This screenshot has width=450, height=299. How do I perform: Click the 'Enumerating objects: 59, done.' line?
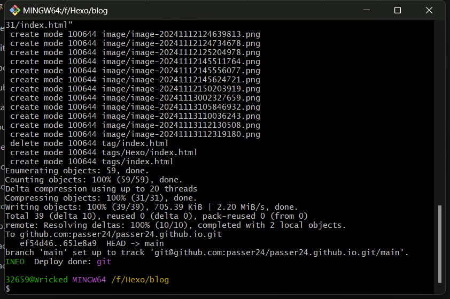(69, 171)
